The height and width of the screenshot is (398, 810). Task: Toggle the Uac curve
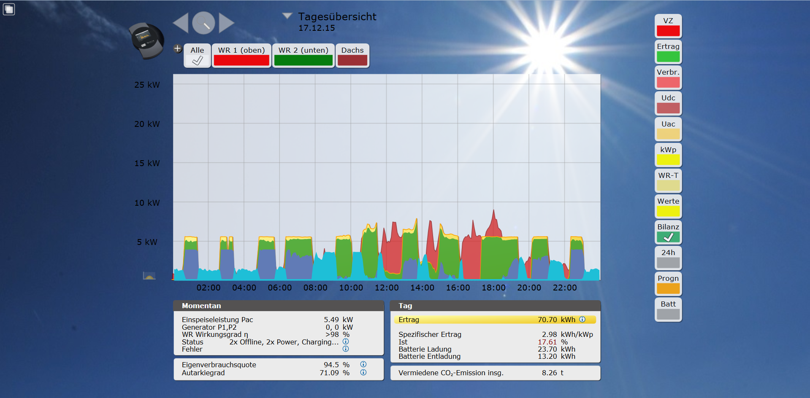tap(668, 129)
